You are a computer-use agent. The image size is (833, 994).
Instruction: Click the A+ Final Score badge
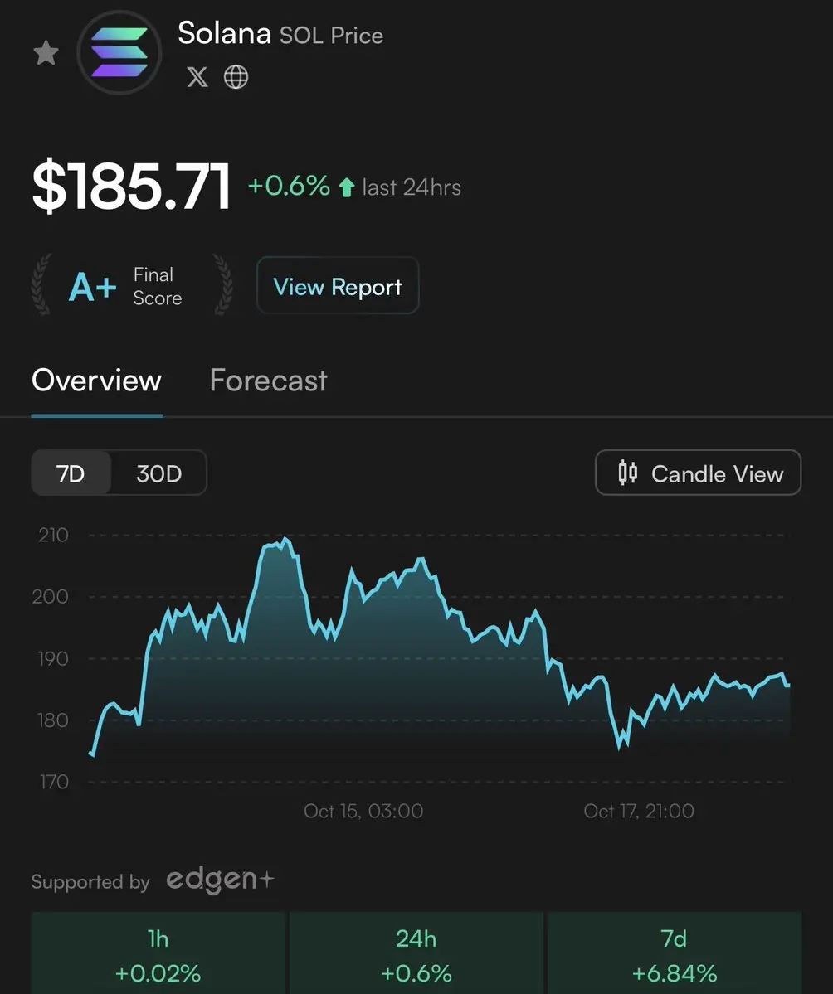tap(124, 286)
